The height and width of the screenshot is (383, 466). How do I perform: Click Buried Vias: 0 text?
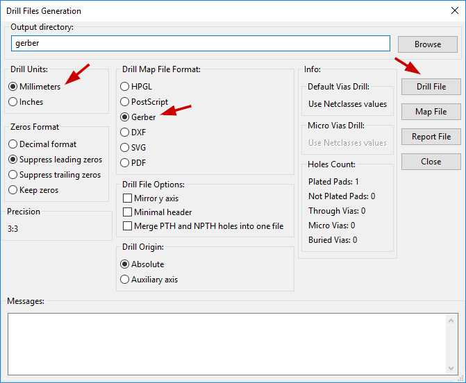pyautogui.click(x=333, y=239)
